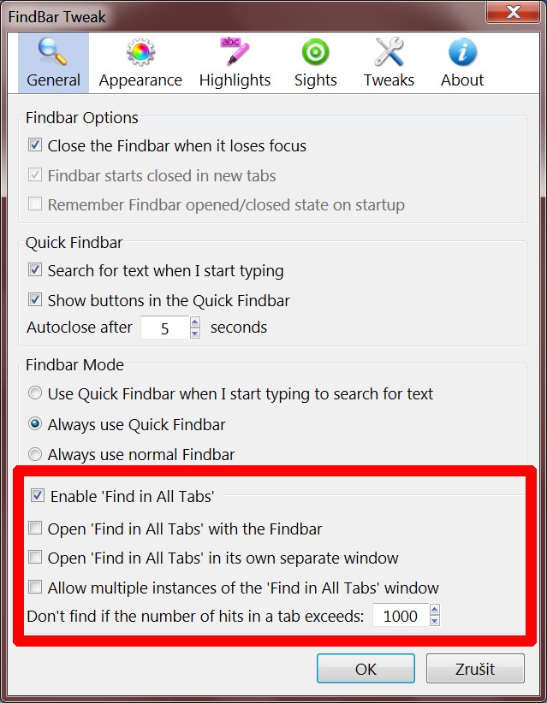Image resolution: width=547 pixels, height=703 pixels.
Task: Select the 'Always use normal Findbar' radio button
Action: (35, 455)
